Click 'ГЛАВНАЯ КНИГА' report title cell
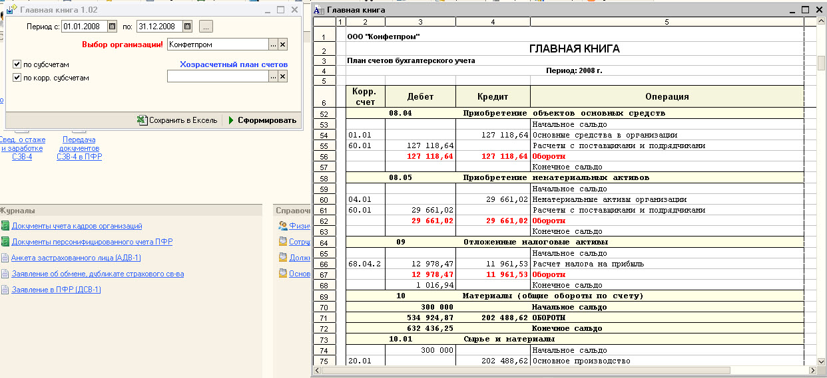 (x=574, y=49)
